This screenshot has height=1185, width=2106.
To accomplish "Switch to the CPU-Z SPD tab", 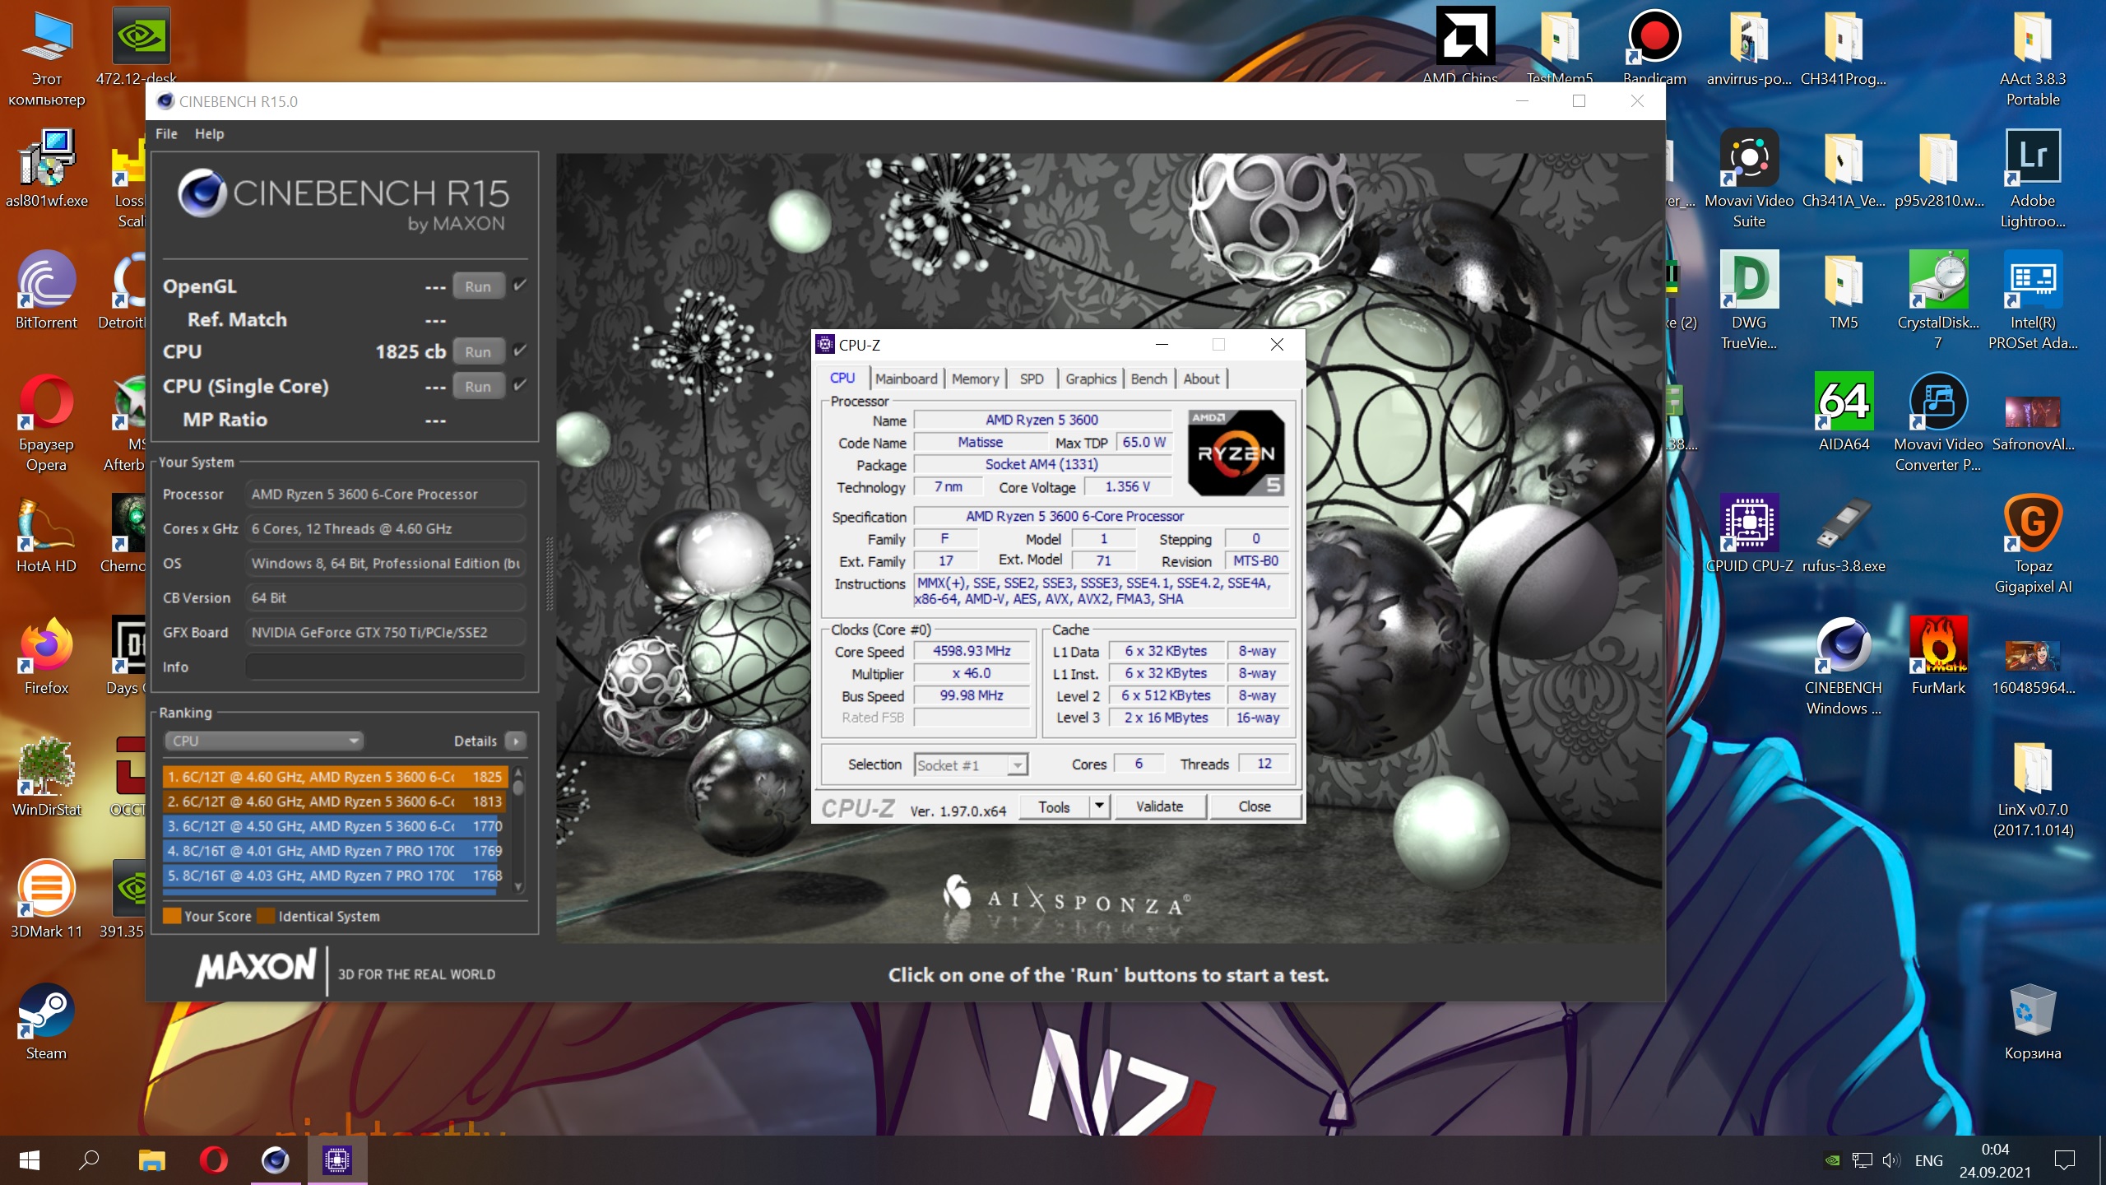I will pos(1032,379).
